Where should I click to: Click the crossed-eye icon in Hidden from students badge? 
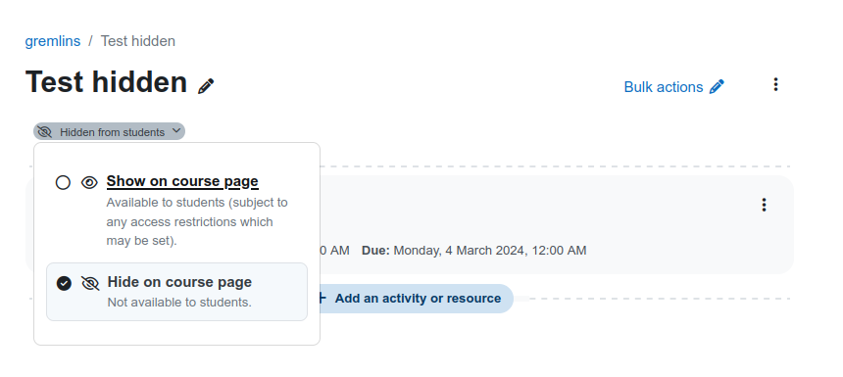(45, 131)
